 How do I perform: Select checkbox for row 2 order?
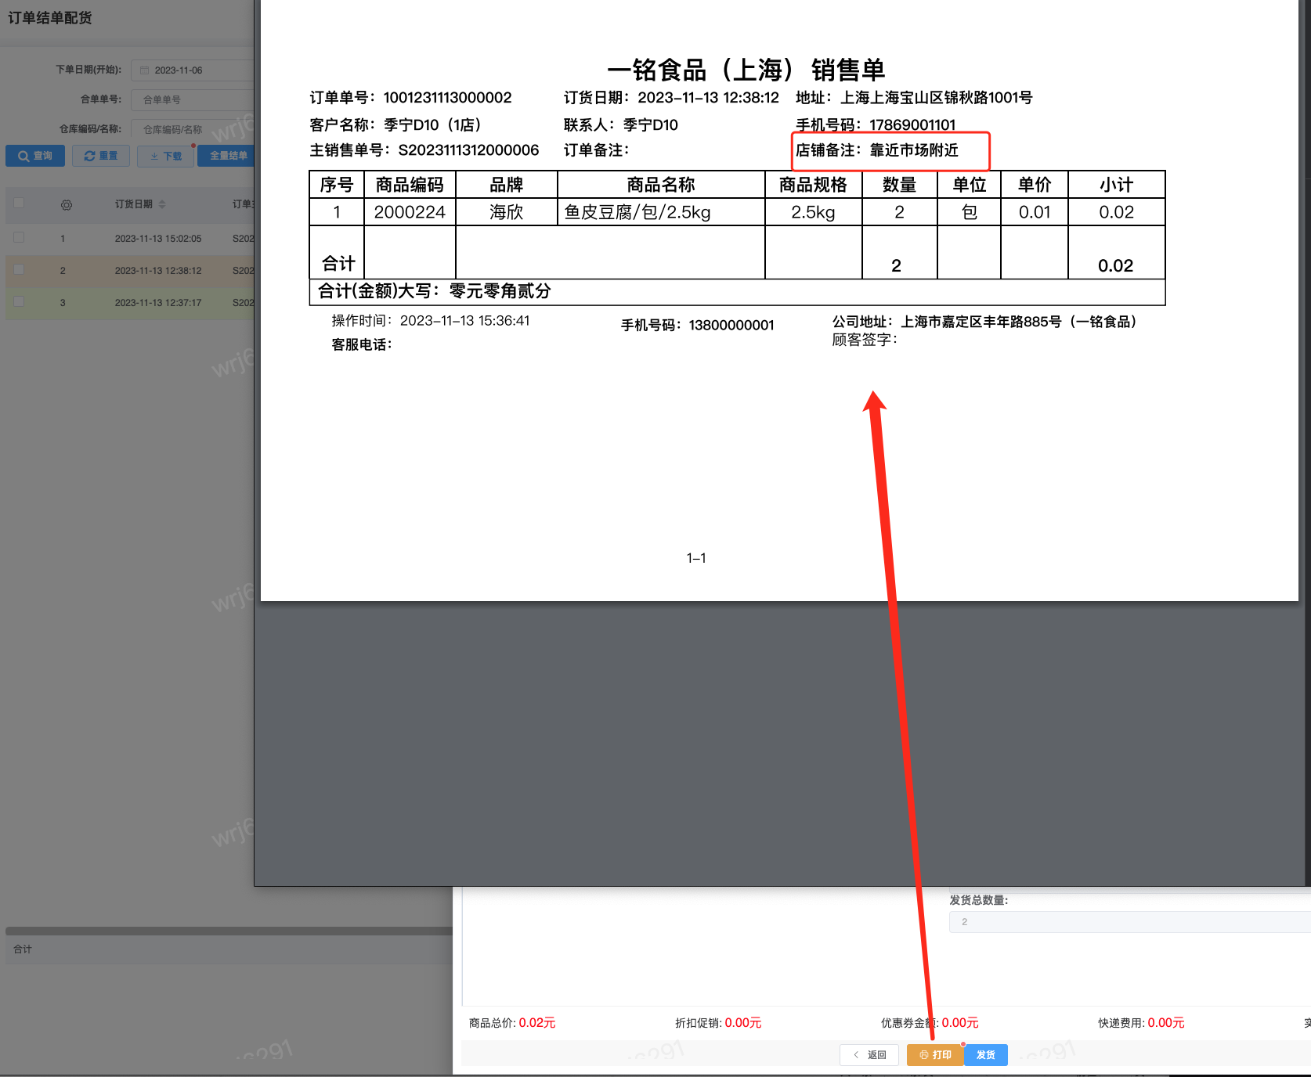[19, 270]
